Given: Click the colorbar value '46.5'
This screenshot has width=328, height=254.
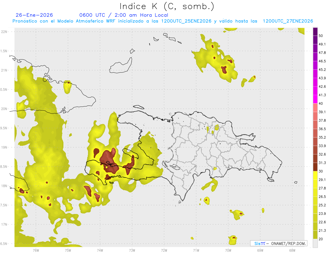Looking at the screenshot, I should 322,61.
